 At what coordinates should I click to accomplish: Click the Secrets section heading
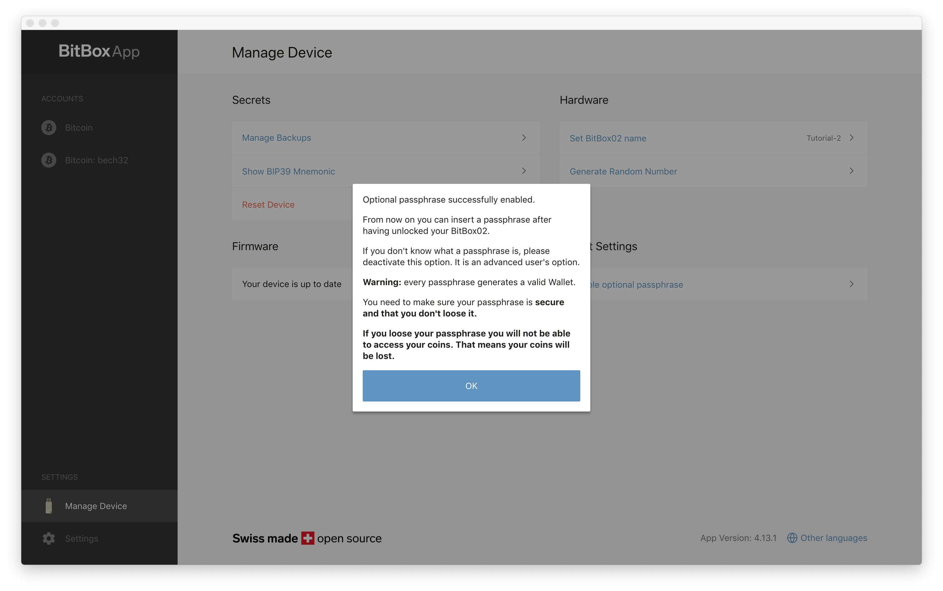pos(251,100)
